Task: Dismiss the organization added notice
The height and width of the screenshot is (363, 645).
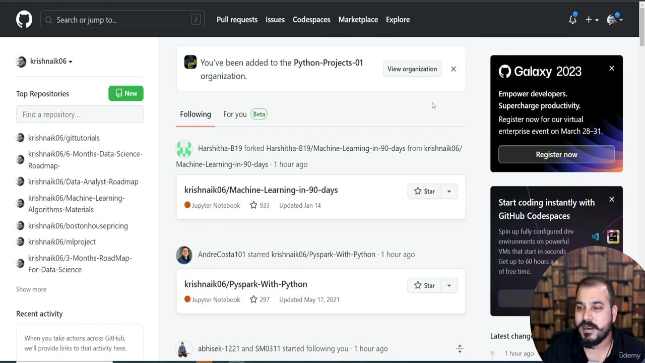Action: [x=453, y=69]
